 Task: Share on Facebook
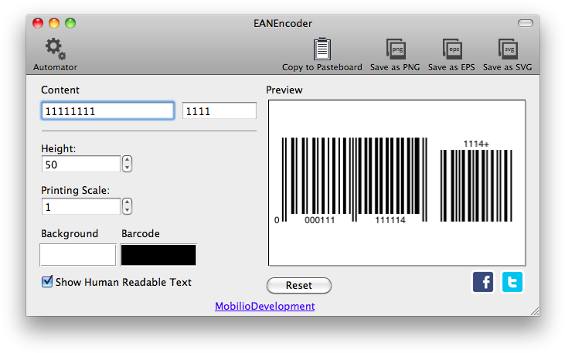tap(483, 282)
